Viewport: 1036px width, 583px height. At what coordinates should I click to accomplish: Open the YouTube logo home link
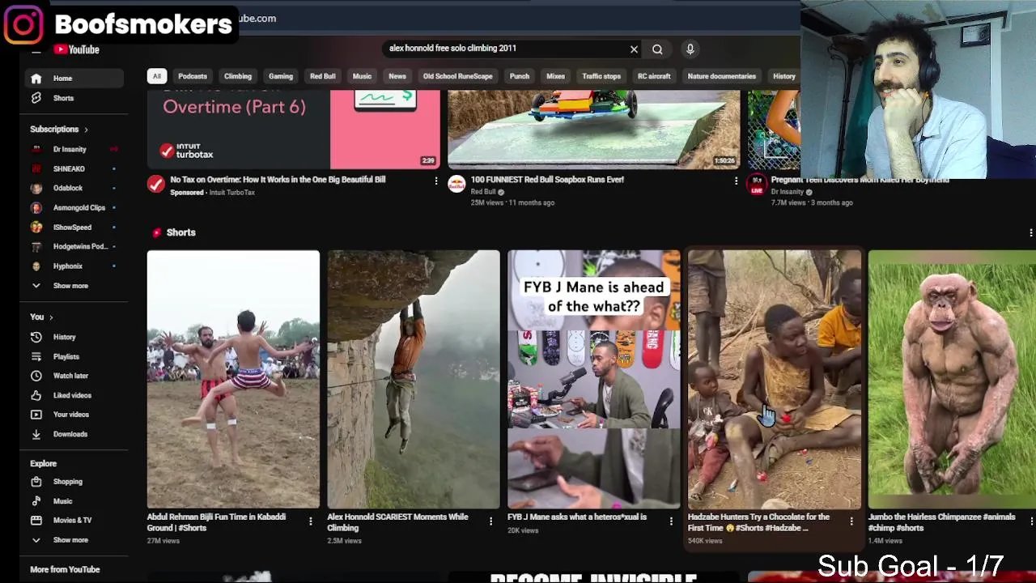(77, 50)
